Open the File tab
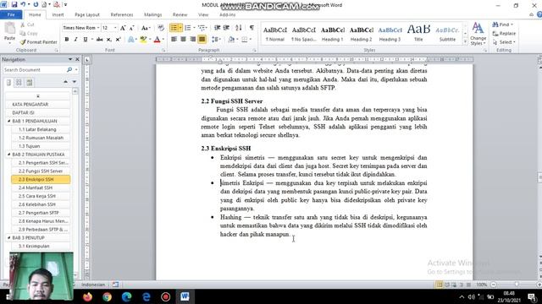Image resolution: width=542 pixels, height=304 pixels. [x=11, y=15]
